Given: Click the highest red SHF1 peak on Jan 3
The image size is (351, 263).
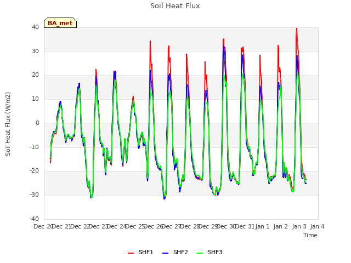Looking at the screenshot, I should pyautogui.click(x=297, y=28).
